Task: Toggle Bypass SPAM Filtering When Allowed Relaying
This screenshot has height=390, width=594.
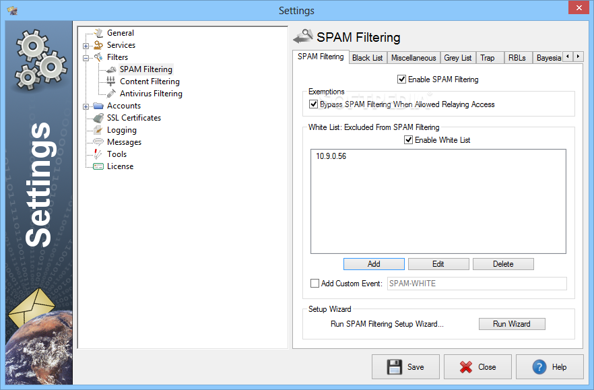Action: click(313, 104)
